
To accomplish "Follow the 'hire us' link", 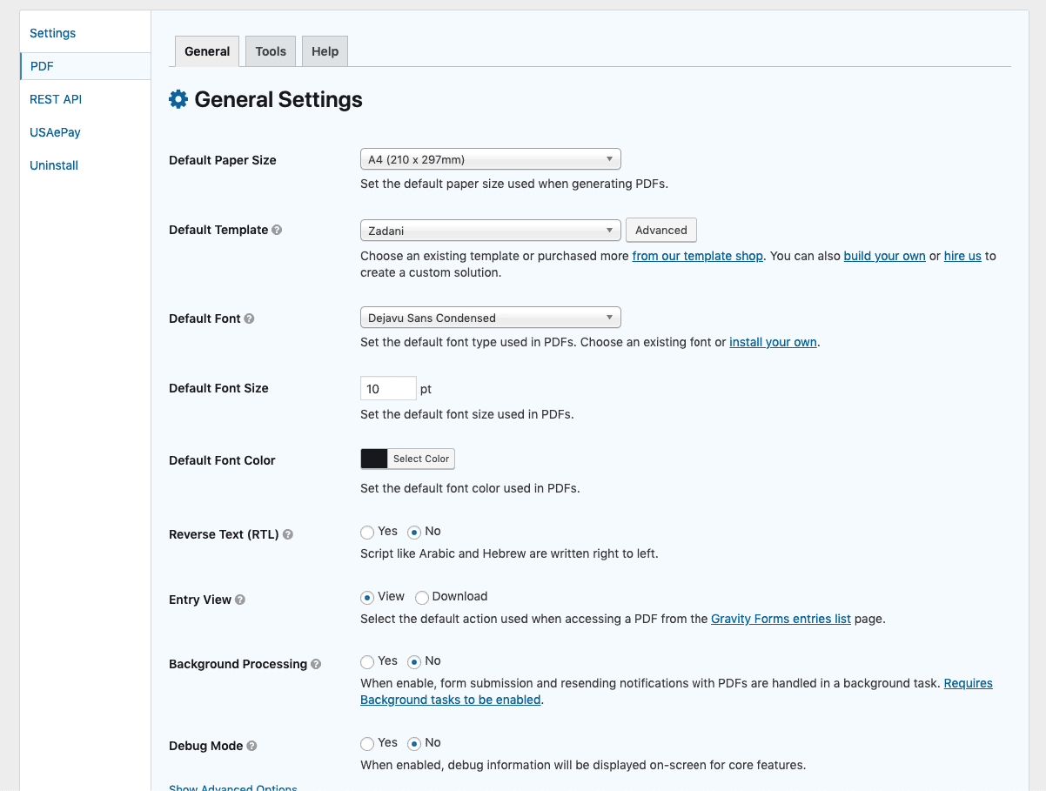I will click(x=962, y=256).
